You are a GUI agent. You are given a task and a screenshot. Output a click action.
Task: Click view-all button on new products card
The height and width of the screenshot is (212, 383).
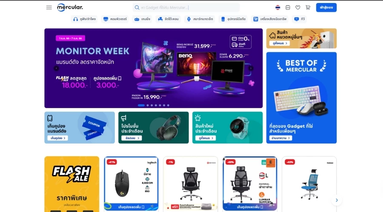tap(206, 138)
